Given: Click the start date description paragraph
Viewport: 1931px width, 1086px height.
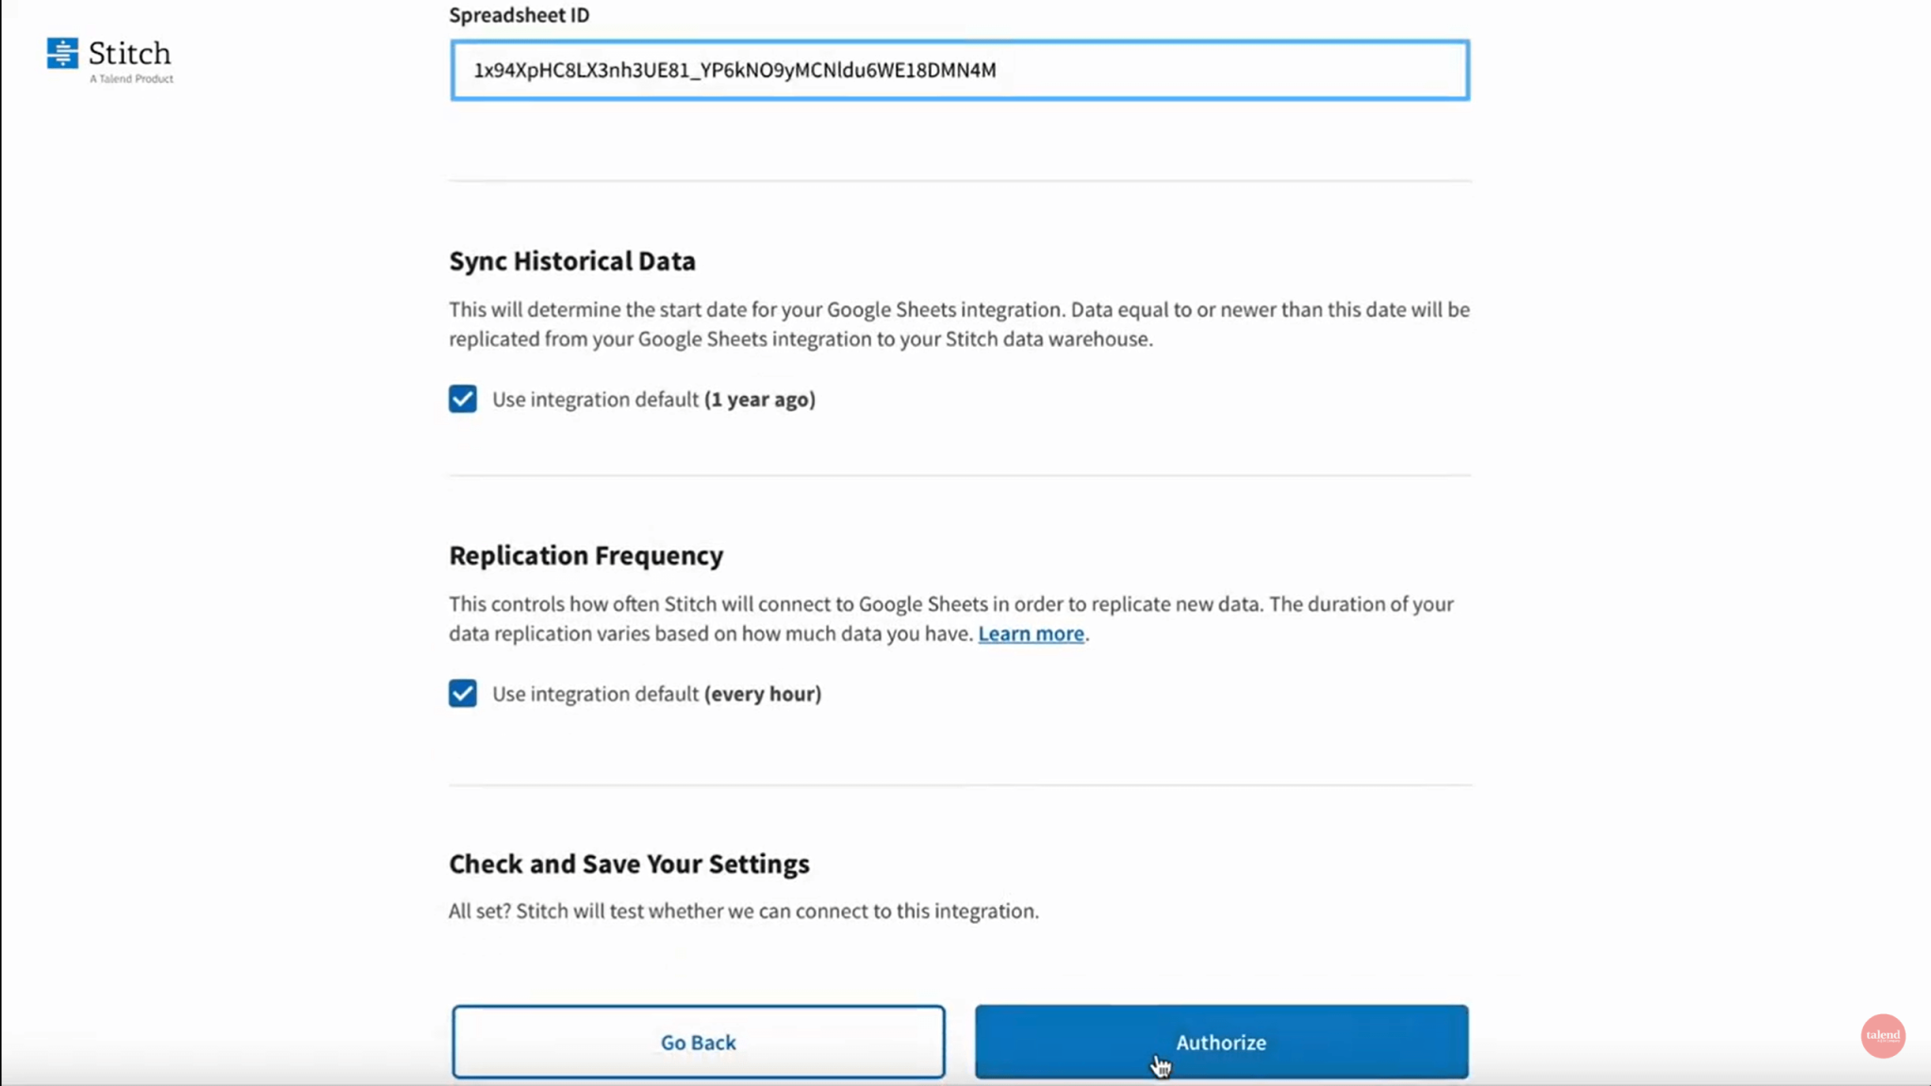Looking at the screenshot, I should point(958,324).
